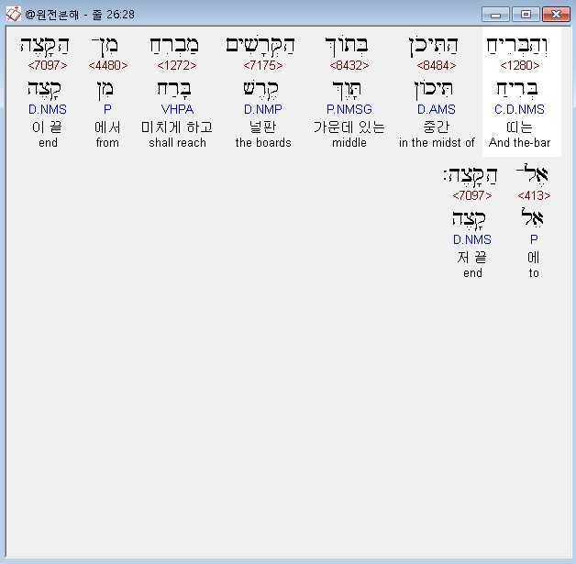Select parsing code D.NMP

[263, 109]
